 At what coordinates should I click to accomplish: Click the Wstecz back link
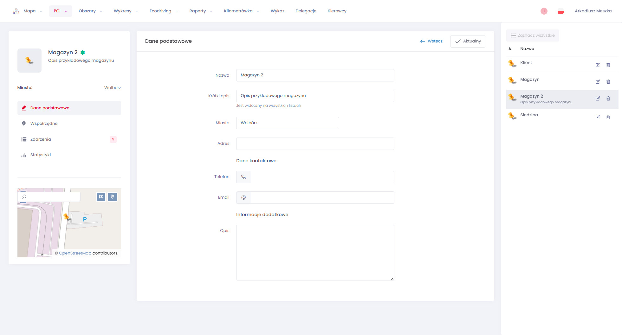431,41
